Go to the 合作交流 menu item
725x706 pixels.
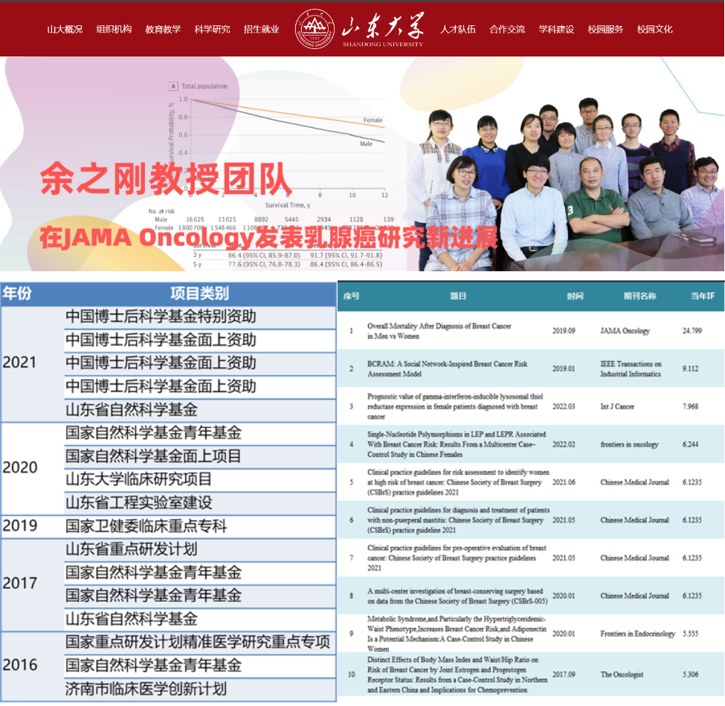click(507, 30)
